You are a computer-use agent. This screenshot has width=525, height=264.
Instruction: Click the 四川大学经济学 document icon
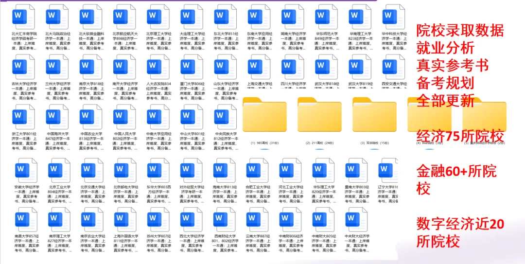[293, 66]
